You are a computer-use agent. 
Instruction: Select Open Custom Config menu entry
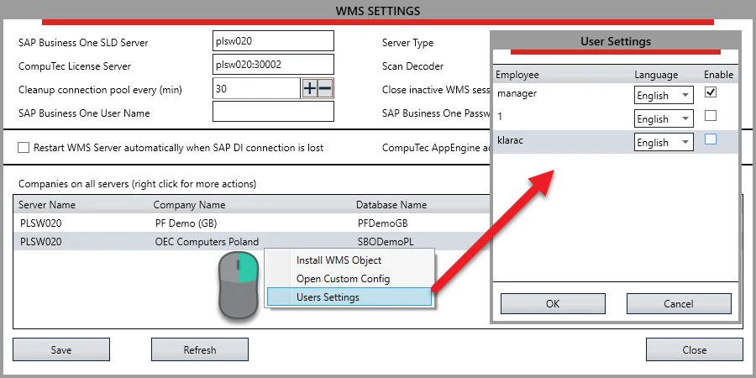[x=344, y=279]
